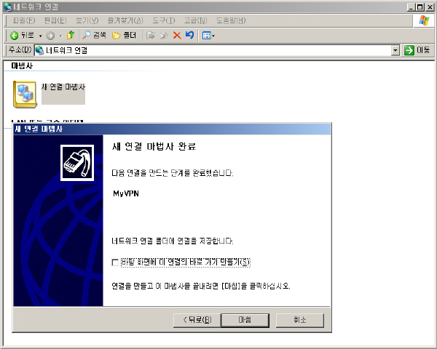This screenshot has height=349, width=437.
Task: Open the View (보기) menu
Action: coord(87,20)
